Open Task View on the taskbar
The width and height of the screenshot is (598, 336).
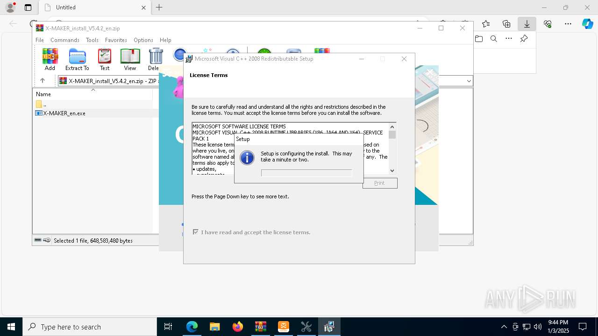tap(168, 327)
